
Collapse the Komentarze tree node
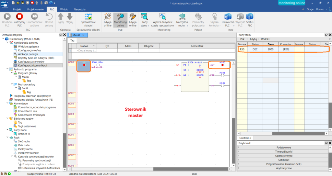[7, 103]
